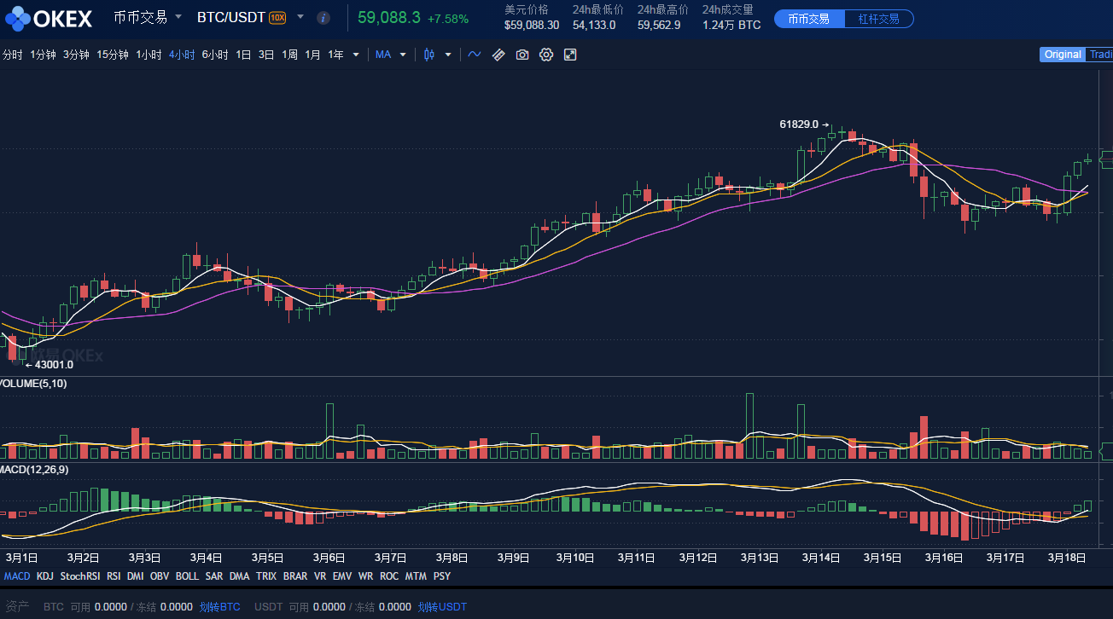
Task: Open chart settings gear icon
Action: [546, 55]
